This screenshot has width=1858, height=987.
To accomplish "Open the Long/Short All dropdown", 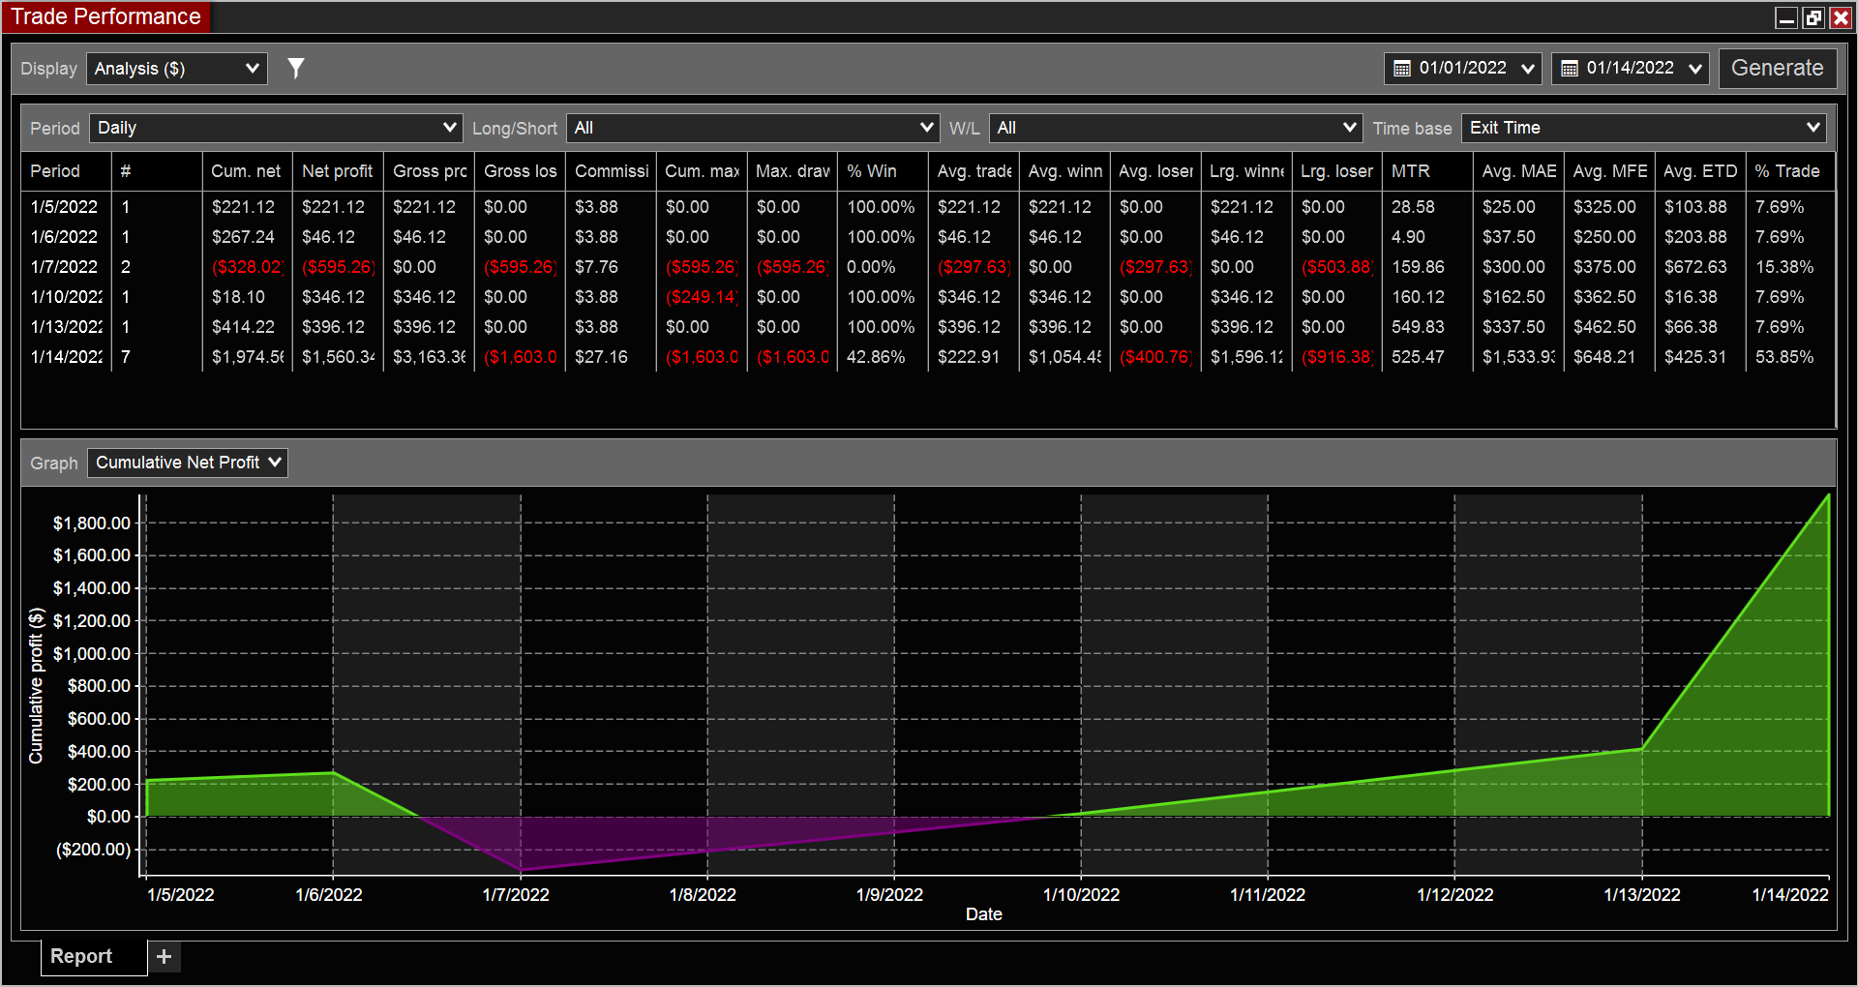I will coord(753,128).
